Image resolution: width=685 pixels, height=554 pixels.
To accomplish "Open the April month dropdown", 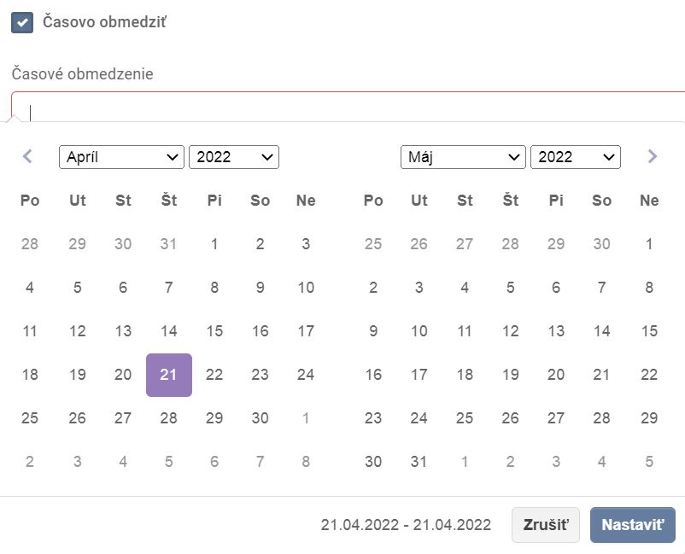I will (121, 157).
